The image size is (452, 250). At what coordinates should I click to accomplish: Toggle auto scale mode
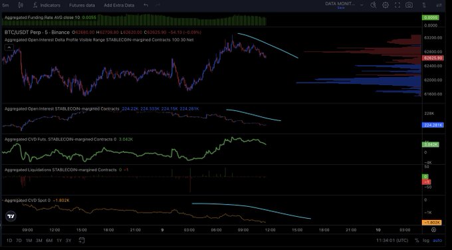click(x=437, y=241)
